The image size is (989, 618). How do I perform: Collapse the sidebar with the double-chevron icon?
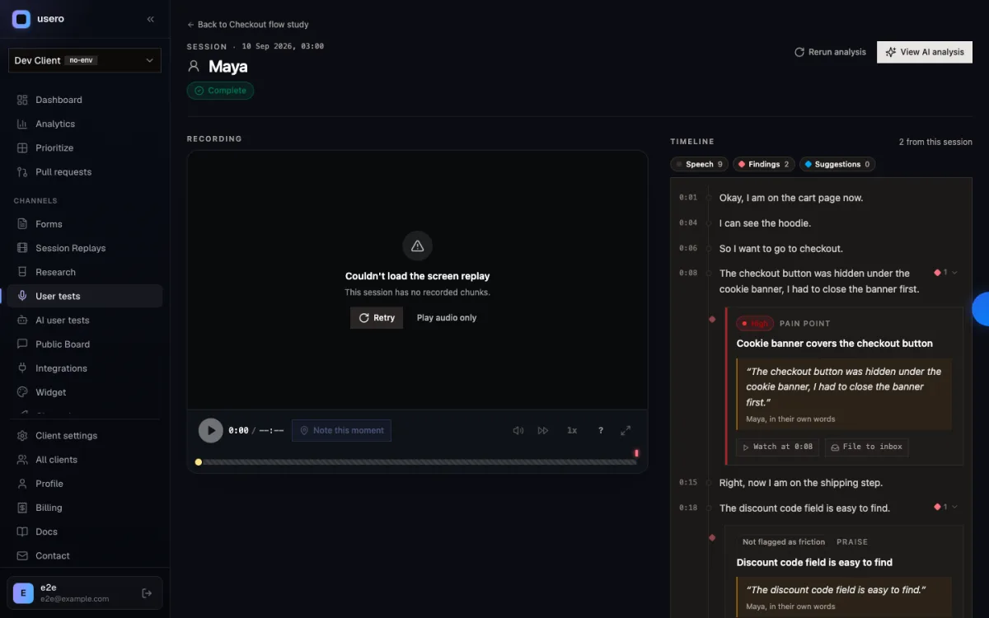click(150, 19)
